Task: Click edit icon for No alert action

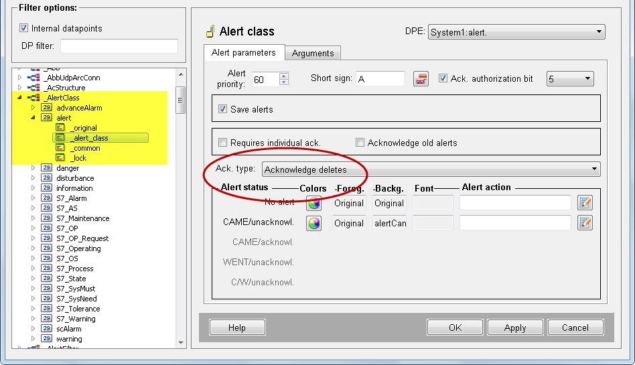Action: click(x=585, y=203)
